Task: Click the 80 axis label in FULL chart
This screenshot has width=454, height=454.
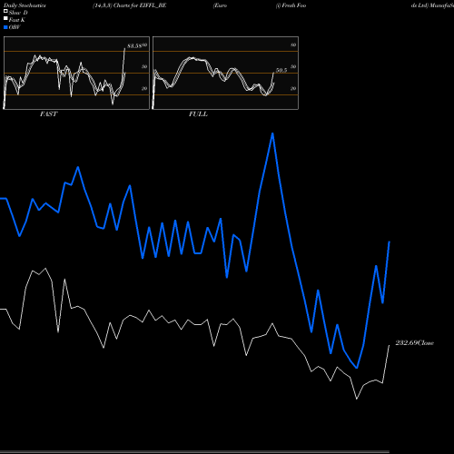Action: point(293,45)
